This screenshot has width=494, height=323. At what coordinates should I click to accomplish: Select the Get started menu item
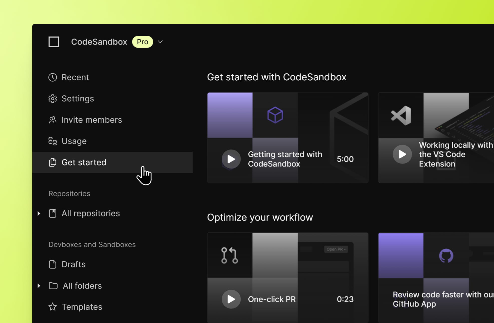(84, 162)
